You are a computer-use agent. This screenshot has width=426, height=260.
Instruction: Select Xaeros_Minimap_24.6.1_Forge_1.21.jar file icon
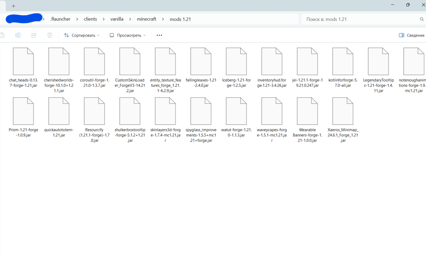point(343,111)
